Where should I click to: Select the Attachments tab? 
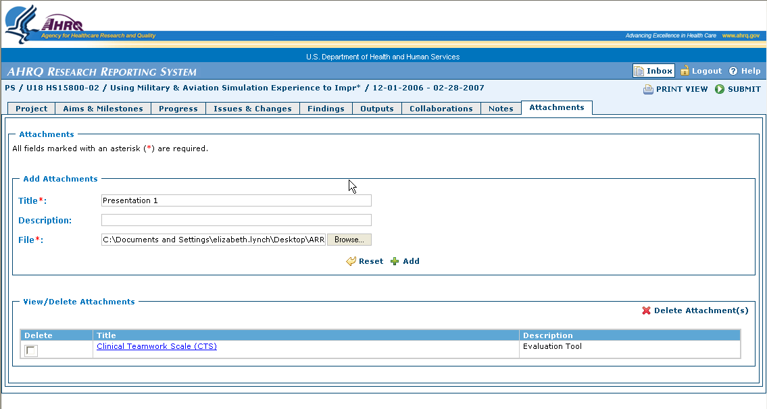(557, 107)
